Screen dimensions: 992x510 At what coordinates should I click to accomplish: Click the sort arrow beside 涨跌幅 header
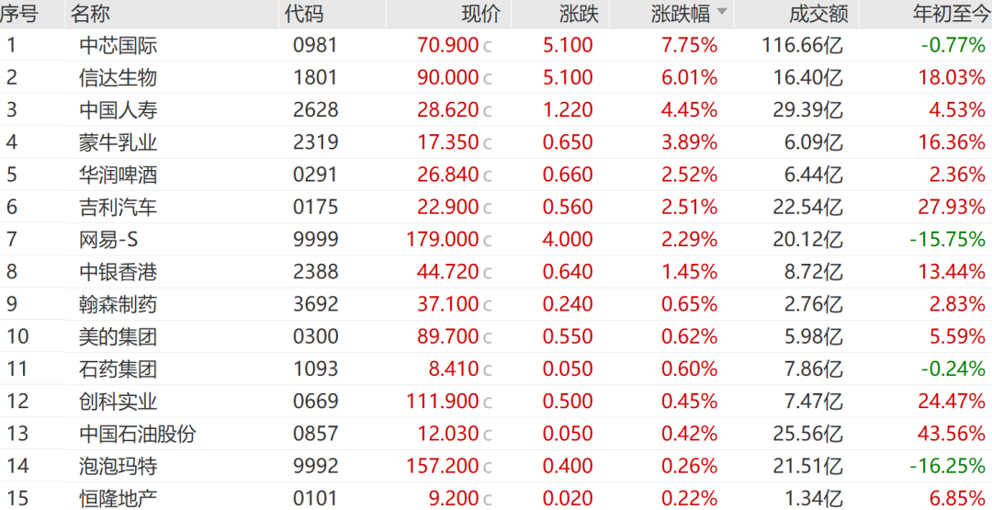[721, 13]
